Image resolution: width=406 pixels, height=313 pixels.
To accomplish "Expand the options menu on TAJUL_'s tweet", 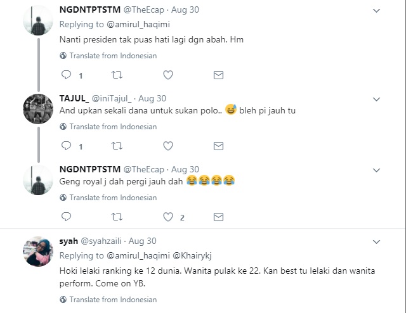I will (x=376, y=99).
